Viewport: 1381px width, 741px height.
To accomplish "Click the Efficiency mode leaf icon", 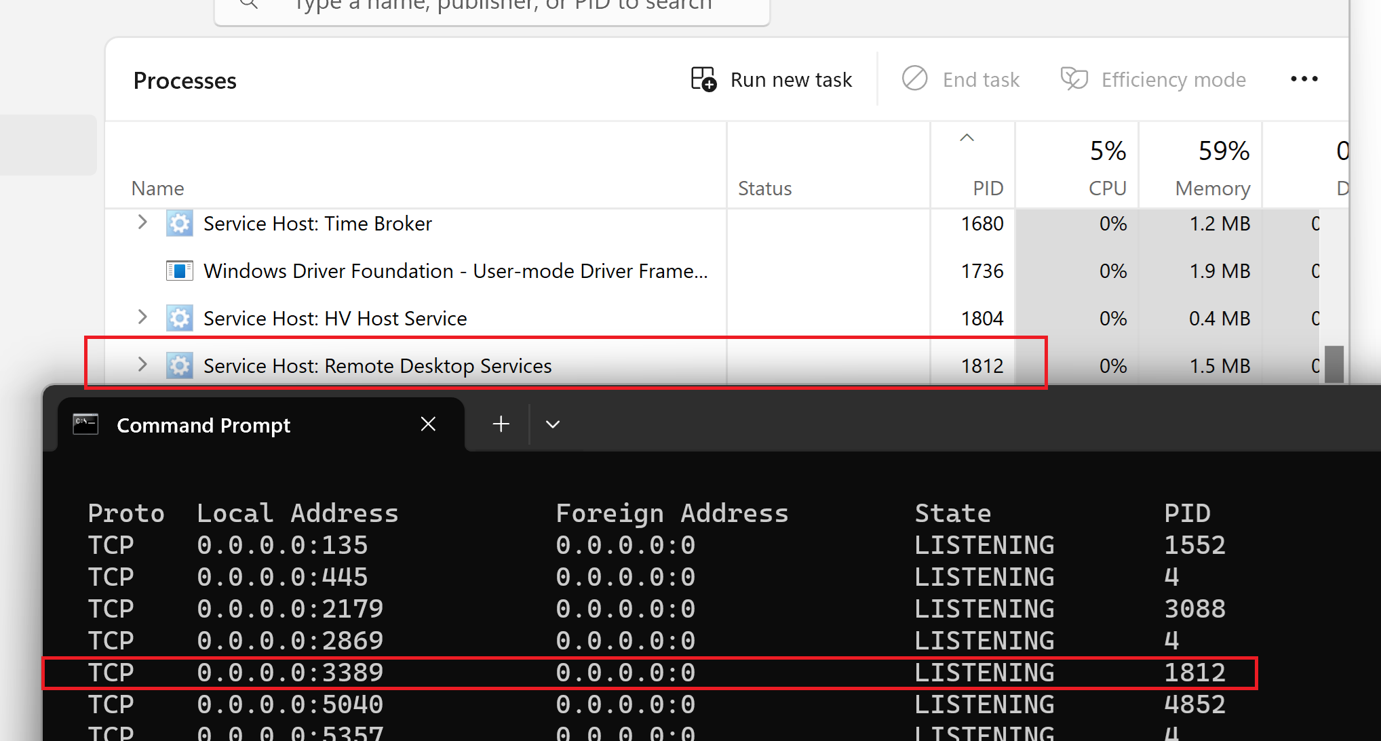I will coord(1074,79).
